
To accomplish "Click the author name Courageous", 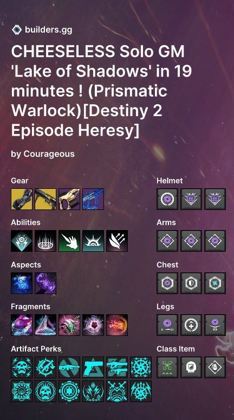I will (49, 154).
